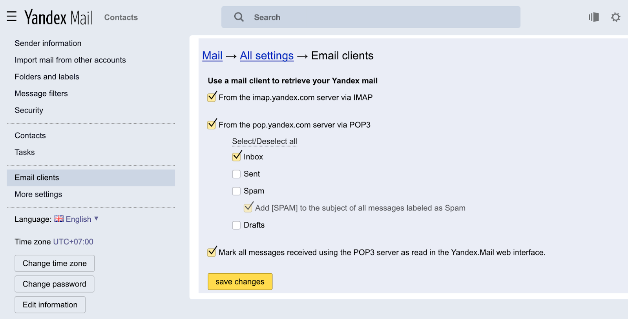Open the Message filters settings section

tap(41, 93)
